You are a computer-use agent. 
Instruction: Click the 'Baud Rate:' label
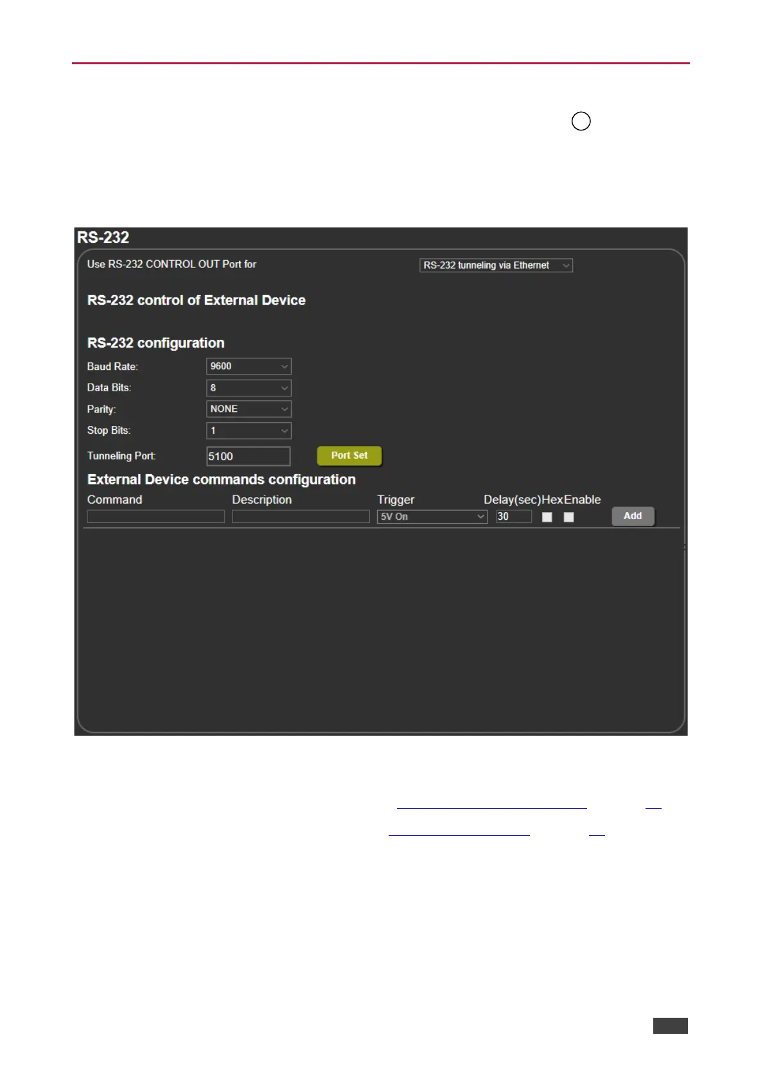click(x=112, y=366)
